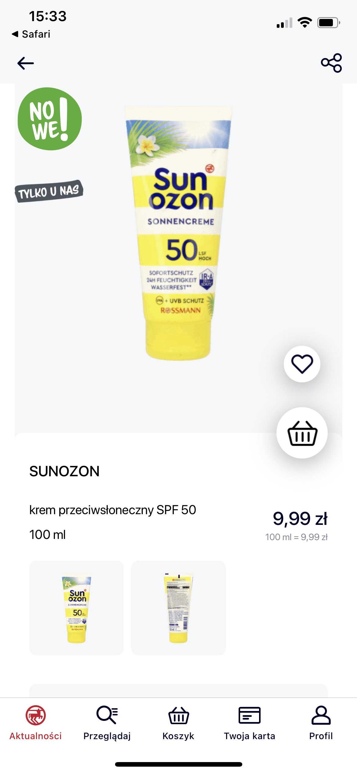Tap the home indicator bar
357x774 pixels.
click(x=179, y=764)
